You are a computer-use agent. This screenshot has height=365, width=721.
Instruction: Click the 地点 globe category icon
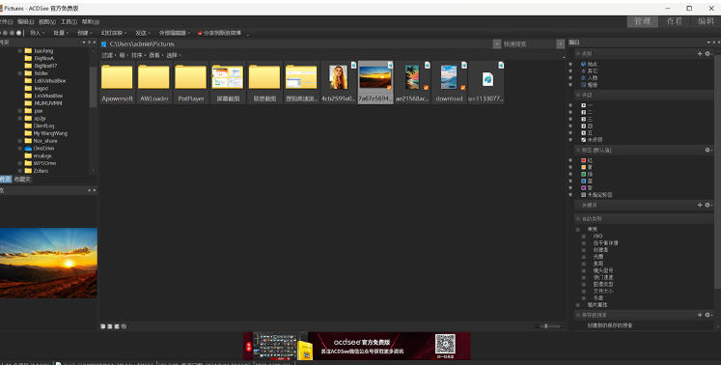tap(584, 65)
